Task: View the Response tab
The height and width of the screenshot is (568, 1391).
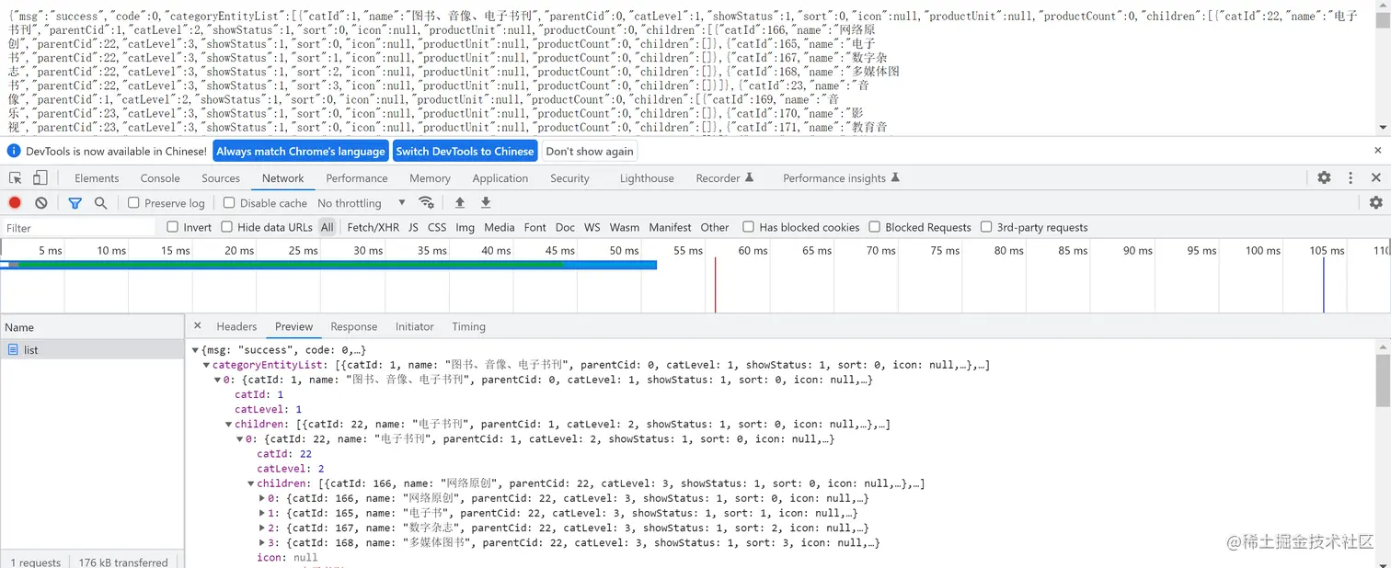Action: [x=354, y=326]
